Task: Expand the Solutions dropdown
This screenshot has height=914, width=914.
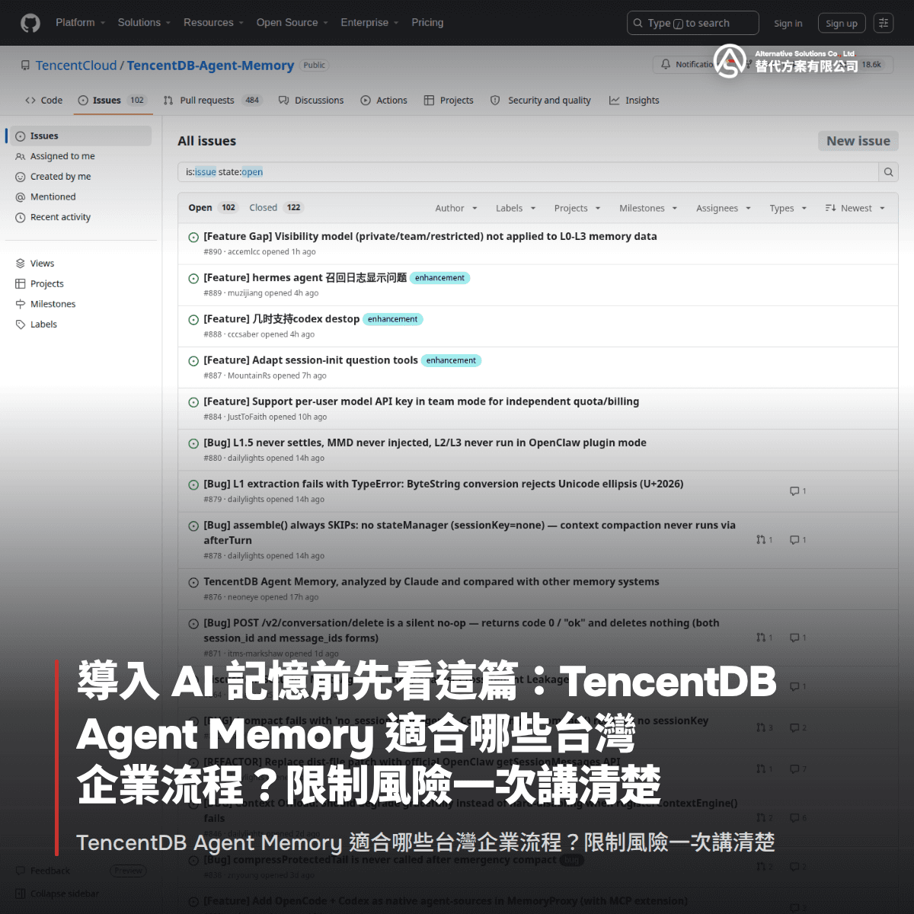Action: tap(144, 23)
